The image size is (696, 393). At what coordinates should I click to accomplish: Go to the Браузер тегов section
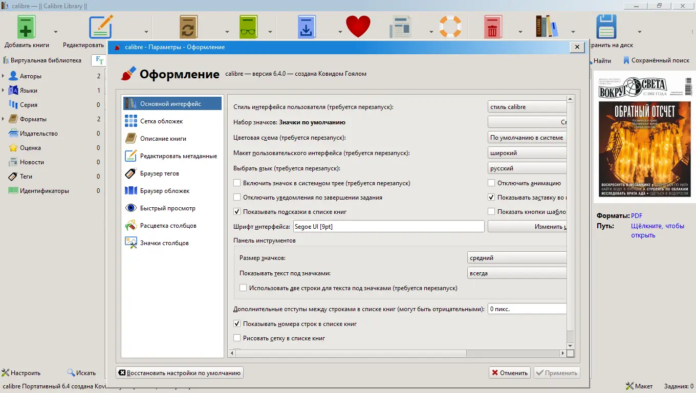click(172, 173)
